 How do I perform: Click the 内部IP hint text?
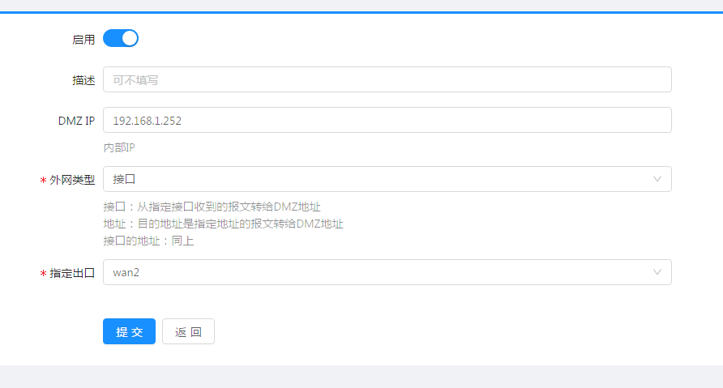point(119,147)
